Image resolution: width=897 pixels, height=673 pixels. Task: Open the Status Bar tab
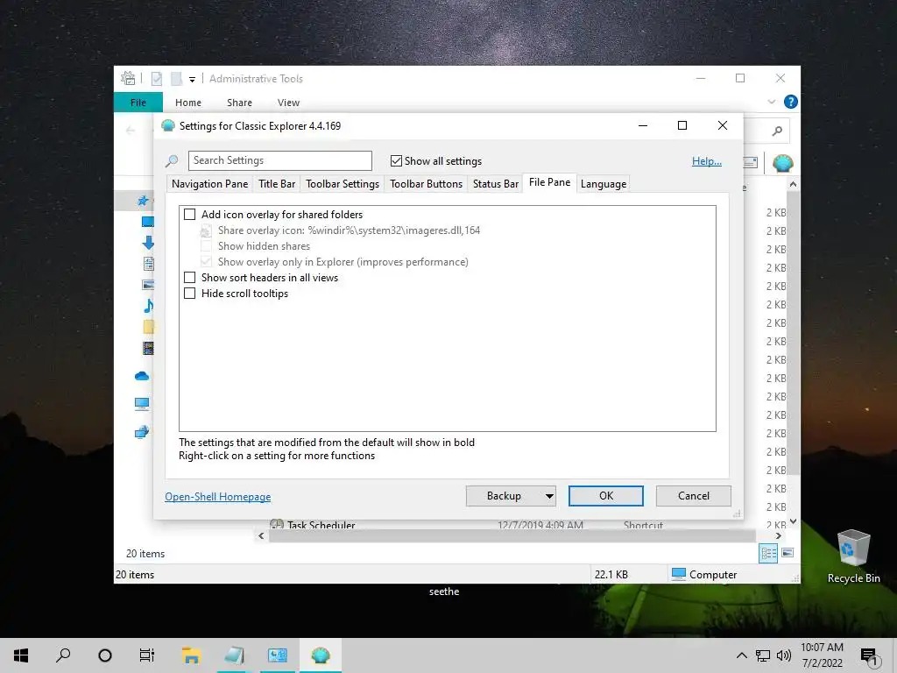click(496, 184)
